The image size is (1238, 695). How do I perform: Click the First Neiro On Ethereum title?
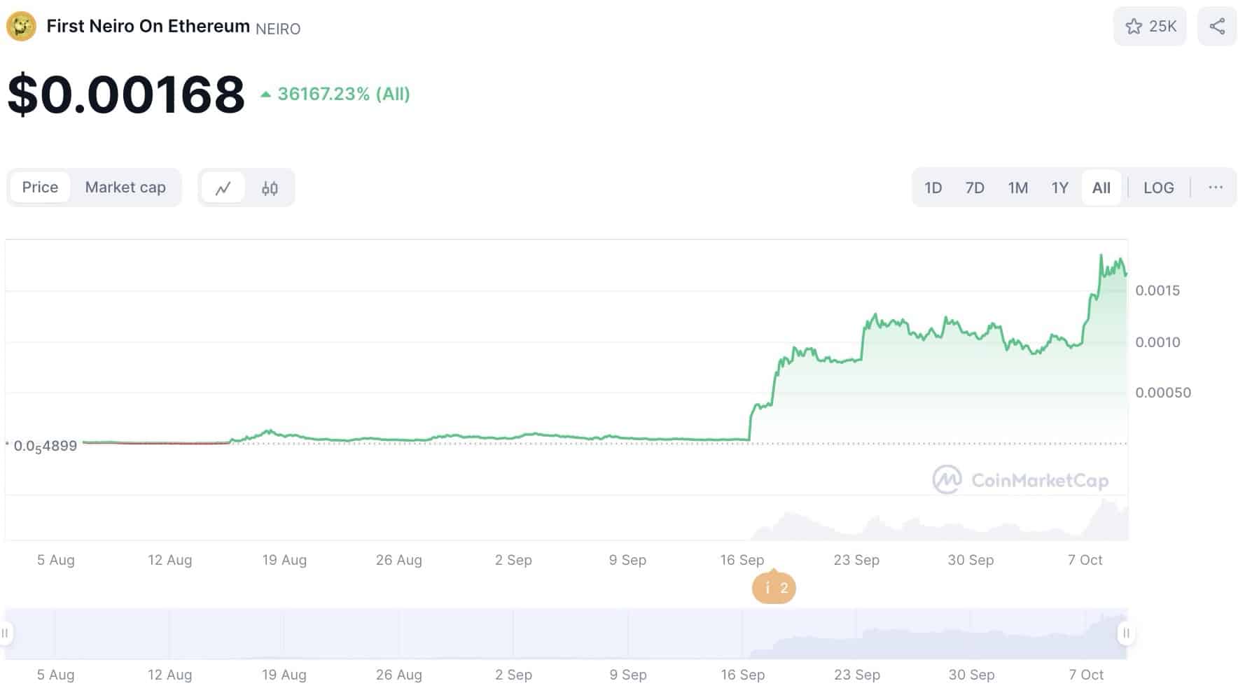click(x=148, y=26)
